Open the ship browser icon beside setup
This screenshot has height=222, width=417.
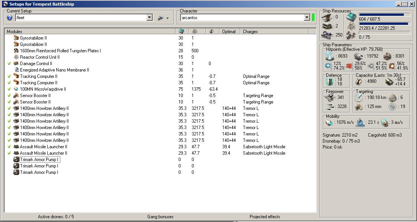point(161,18)
